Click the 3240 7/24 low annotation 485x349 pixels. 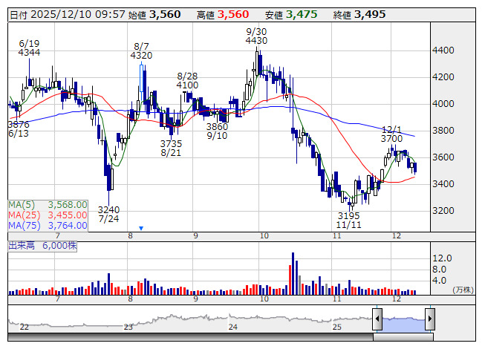click(108, 214)
